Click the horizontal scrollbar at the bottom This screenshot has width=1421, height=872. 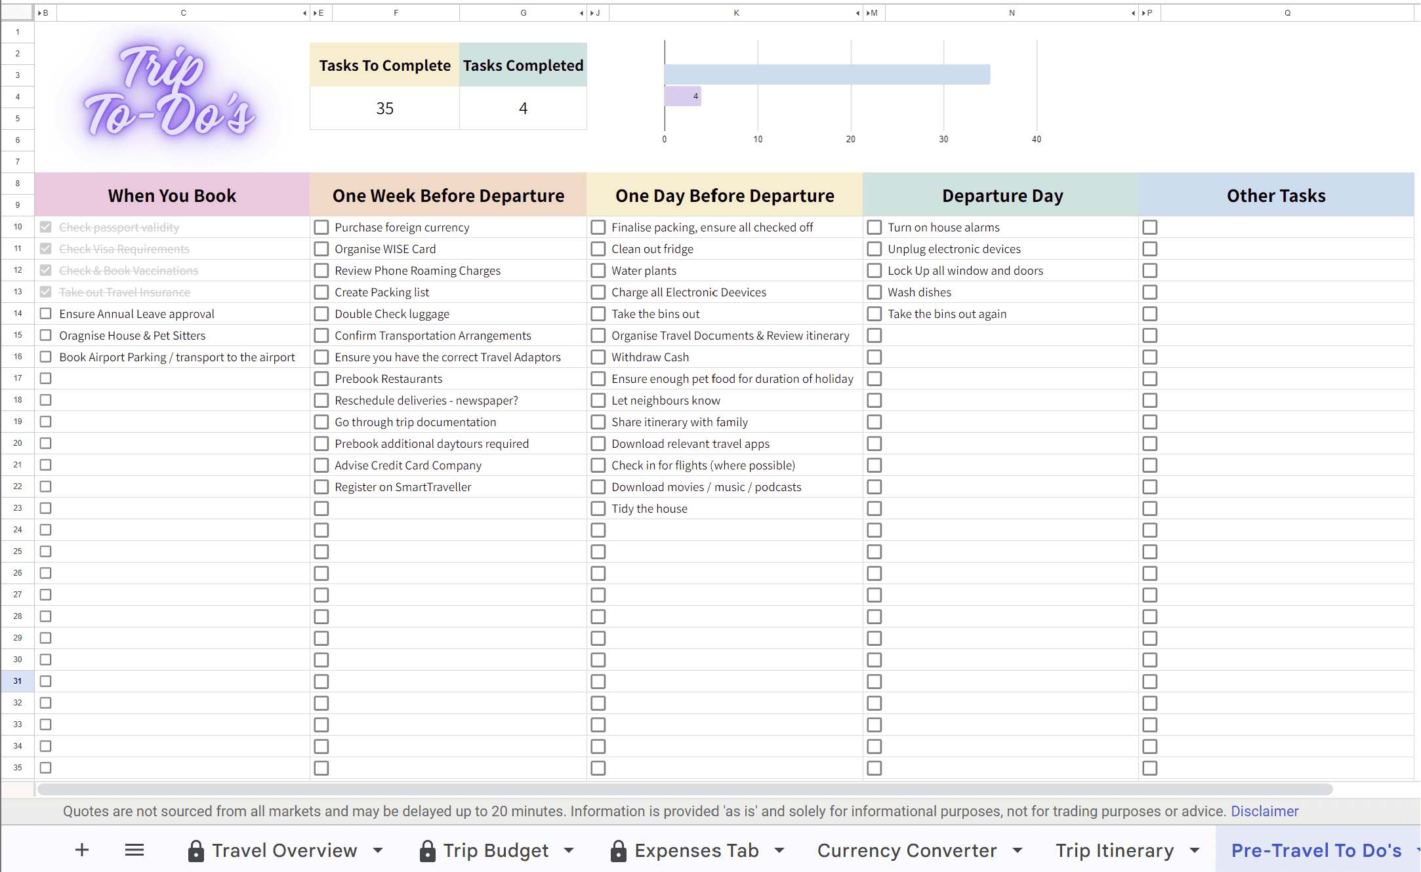point(685,789)
